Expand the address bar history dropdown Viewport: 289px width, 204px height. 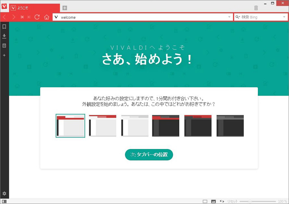(229, 17)
